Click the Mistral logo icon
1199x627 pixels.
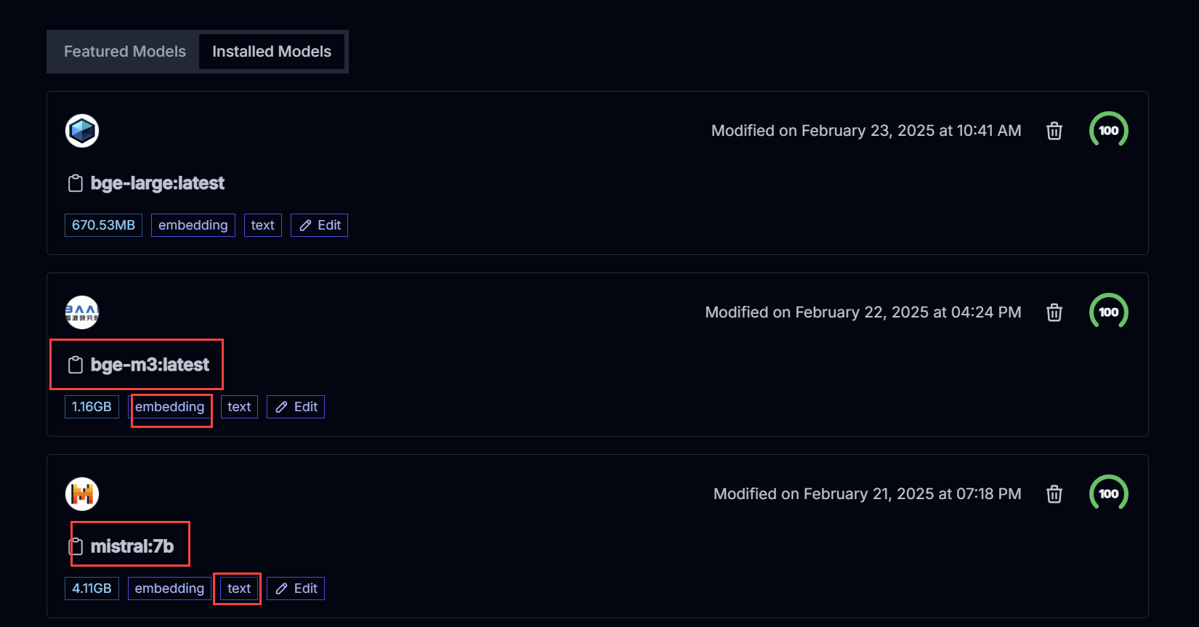click(82, 494)
